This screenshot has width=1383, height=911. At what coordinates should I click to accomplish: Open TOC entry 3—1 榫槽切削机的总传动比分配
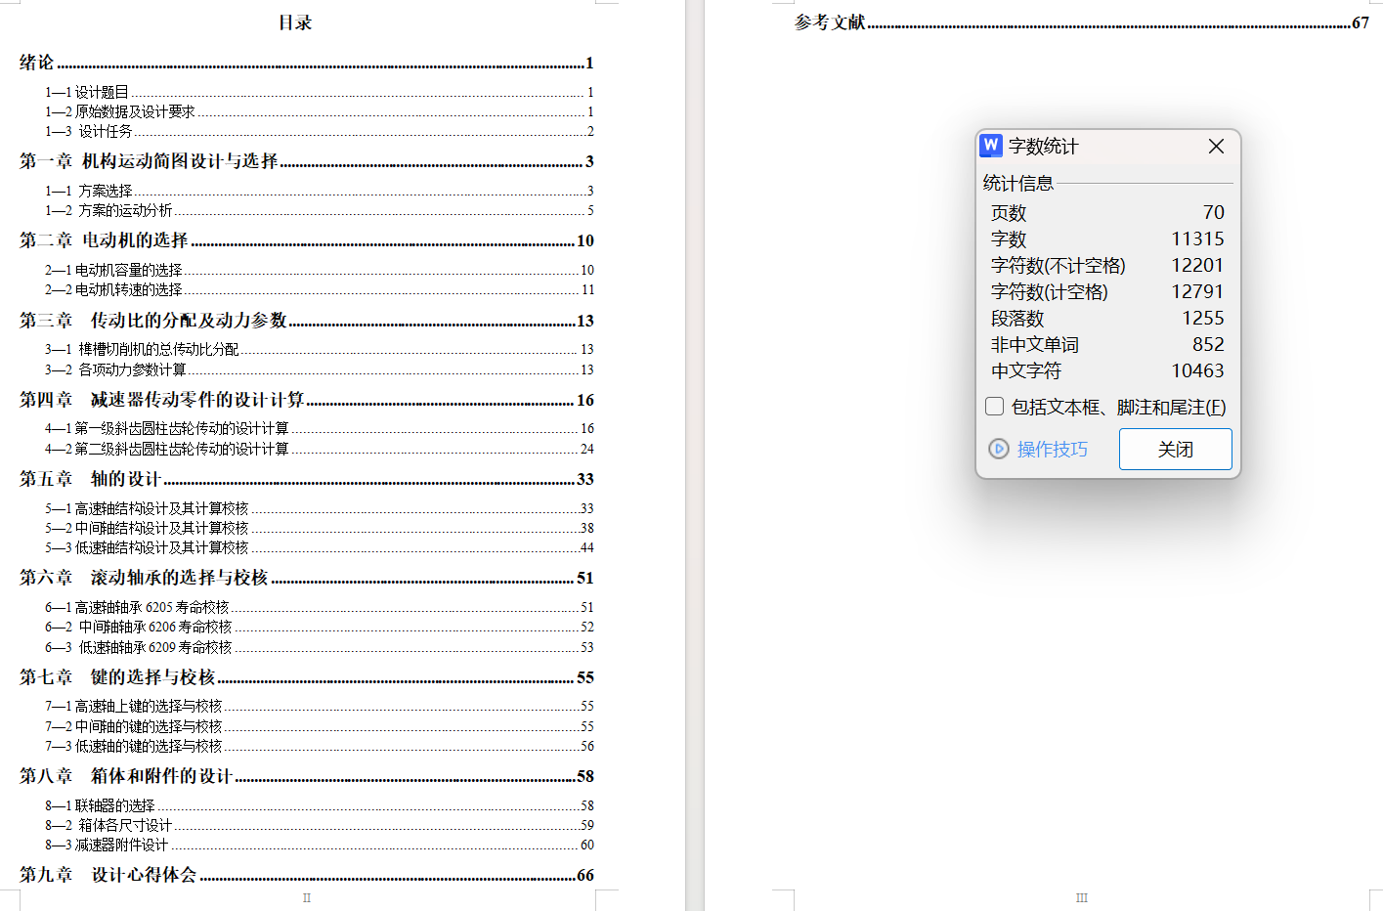[x=319, y=349]
